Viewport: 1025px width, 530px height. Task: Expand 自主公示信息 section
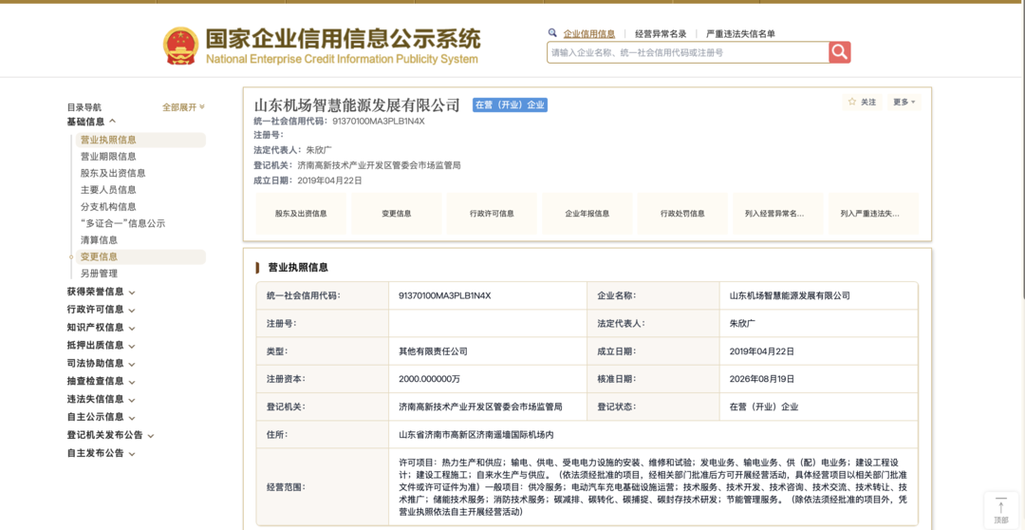(x=101, y=417)
